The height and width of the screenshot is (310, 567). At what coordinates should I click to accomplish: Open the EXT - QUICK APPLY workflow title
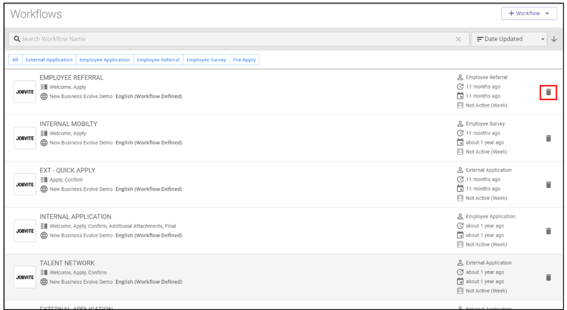tap(67, 170)
